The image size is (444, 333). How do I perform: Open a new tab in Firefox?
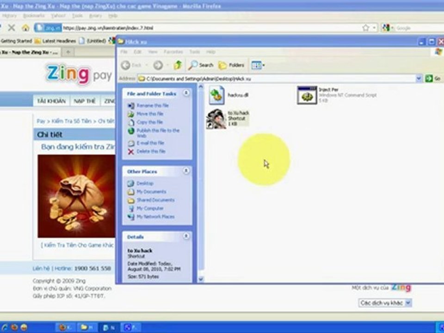68,52
